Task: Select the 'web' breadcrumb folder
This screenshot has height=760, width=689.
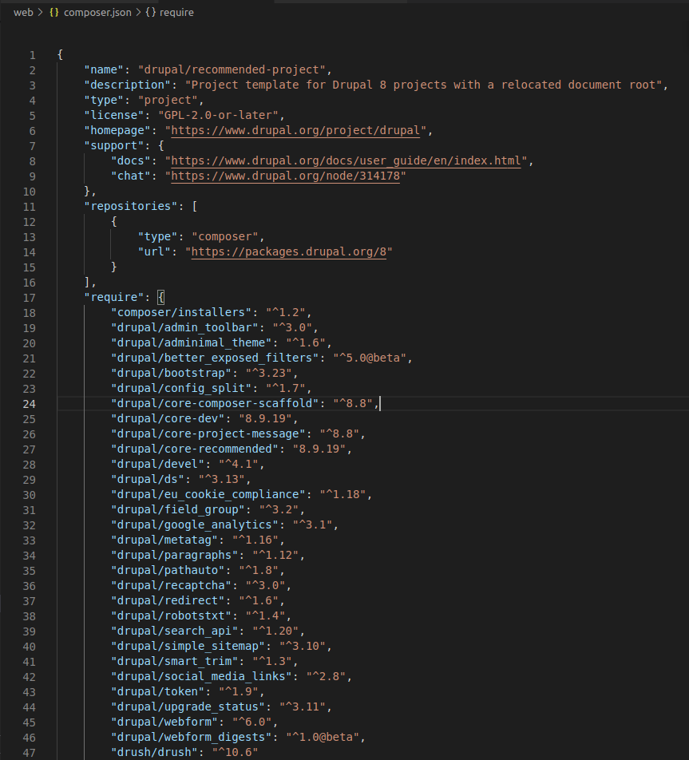Action: click(x=23, y=12)
